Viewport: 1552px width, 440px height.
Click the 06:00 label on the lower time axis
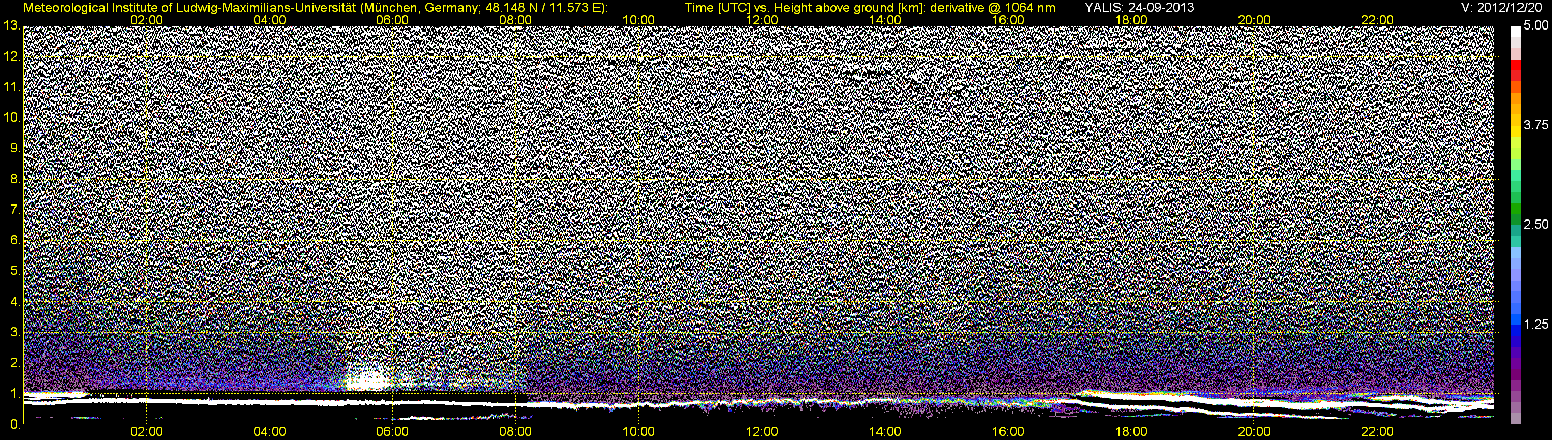click(392, 432)
